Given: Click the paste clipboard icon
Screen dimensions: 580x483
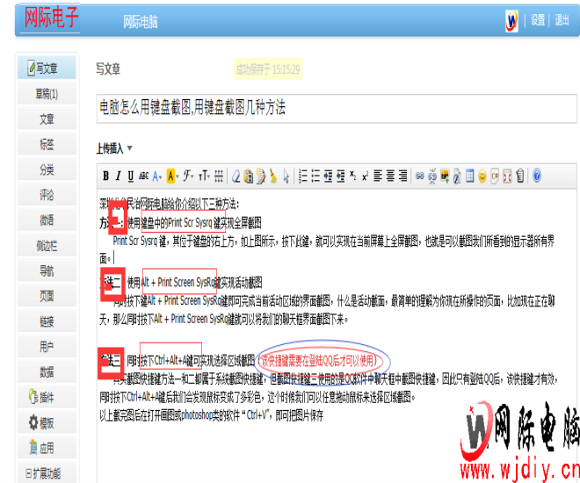Looking at the screenshot, I should [249, 176].
